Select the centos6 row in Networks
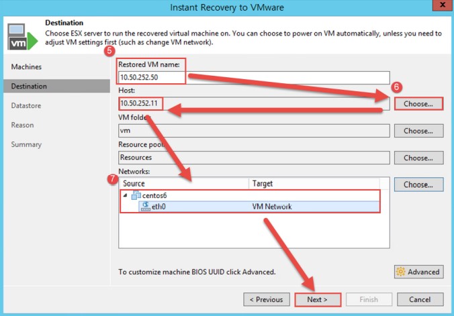Viewport: 454px width, 316px height. (250, 196)
